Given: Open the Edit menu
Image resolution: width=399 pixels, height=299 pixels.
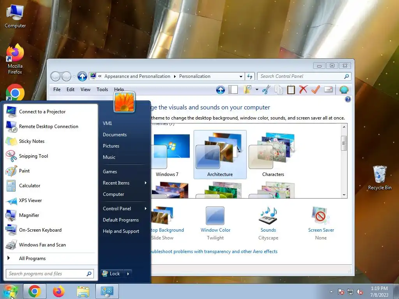Looking at the screenshot, I should pyautogui.click(x=71, y=90).
